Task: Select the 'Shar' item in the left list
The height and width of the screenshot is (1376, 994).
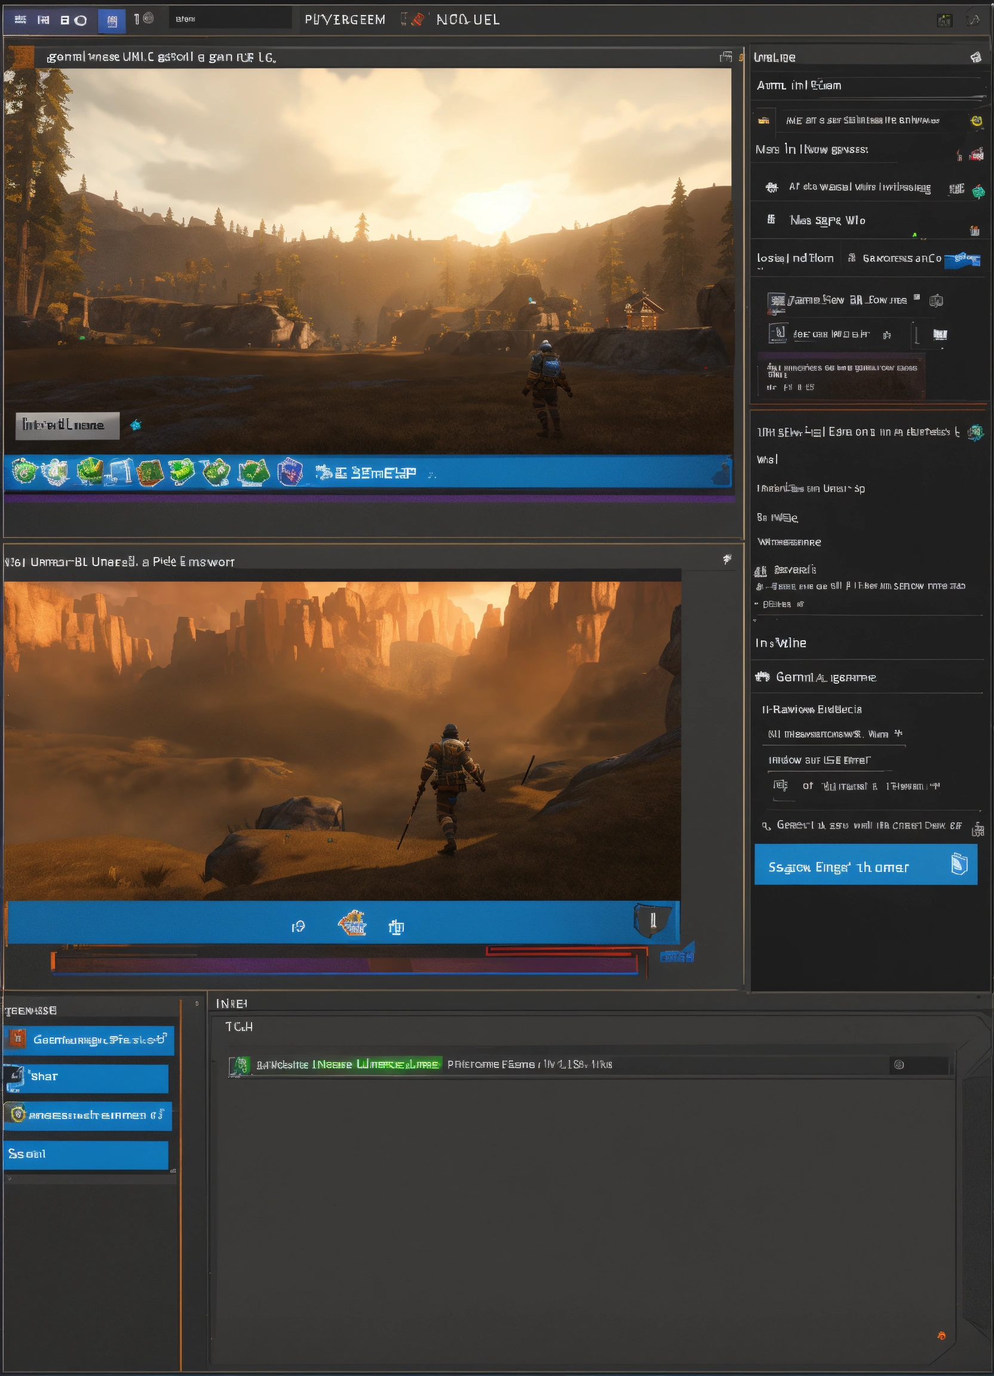Action: click(x=86, y=1076)
